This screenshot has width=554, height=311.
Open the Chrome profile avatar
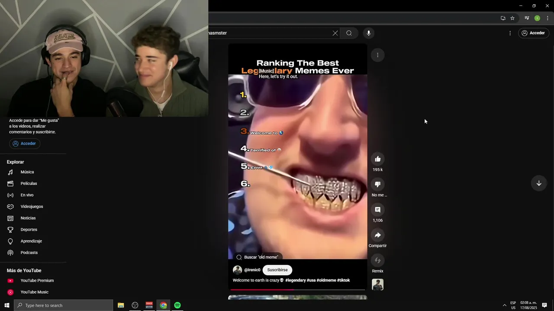tap(537, 18)
